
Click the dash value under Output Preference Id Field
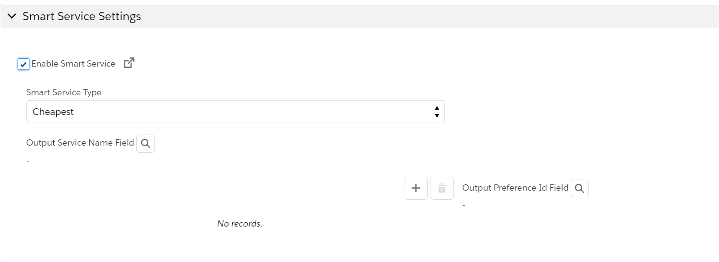pos(464,205)
